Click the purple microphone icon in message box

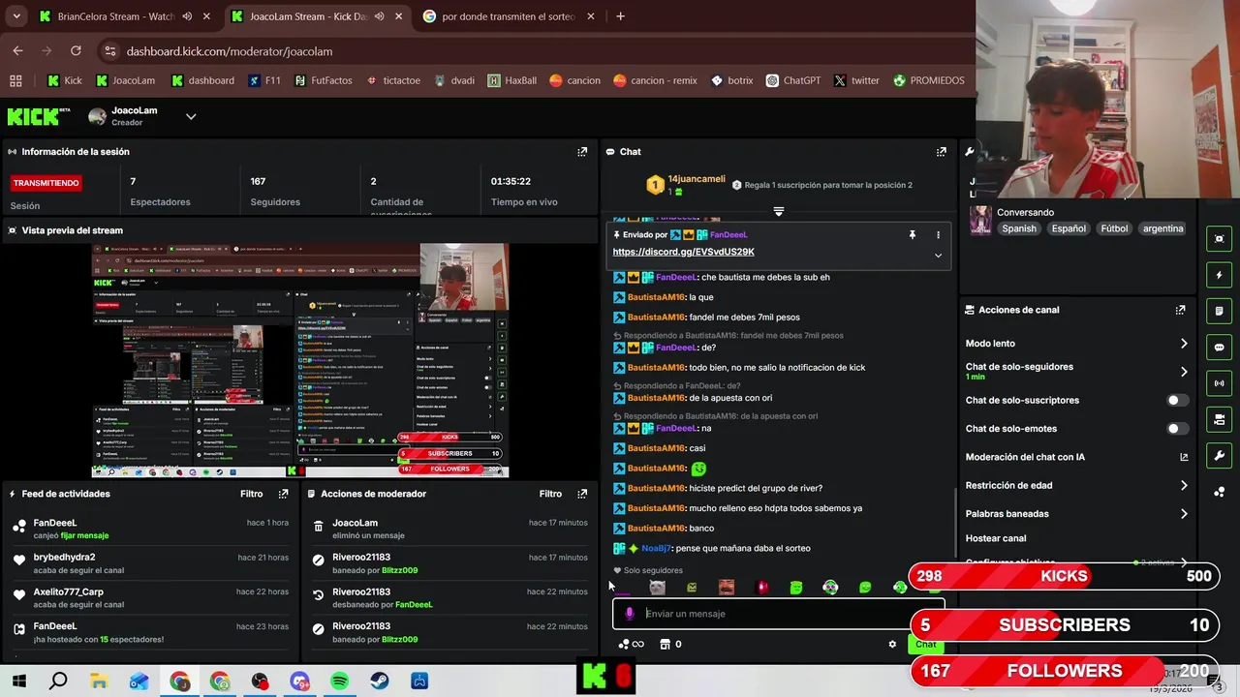(x=629, y=614)
